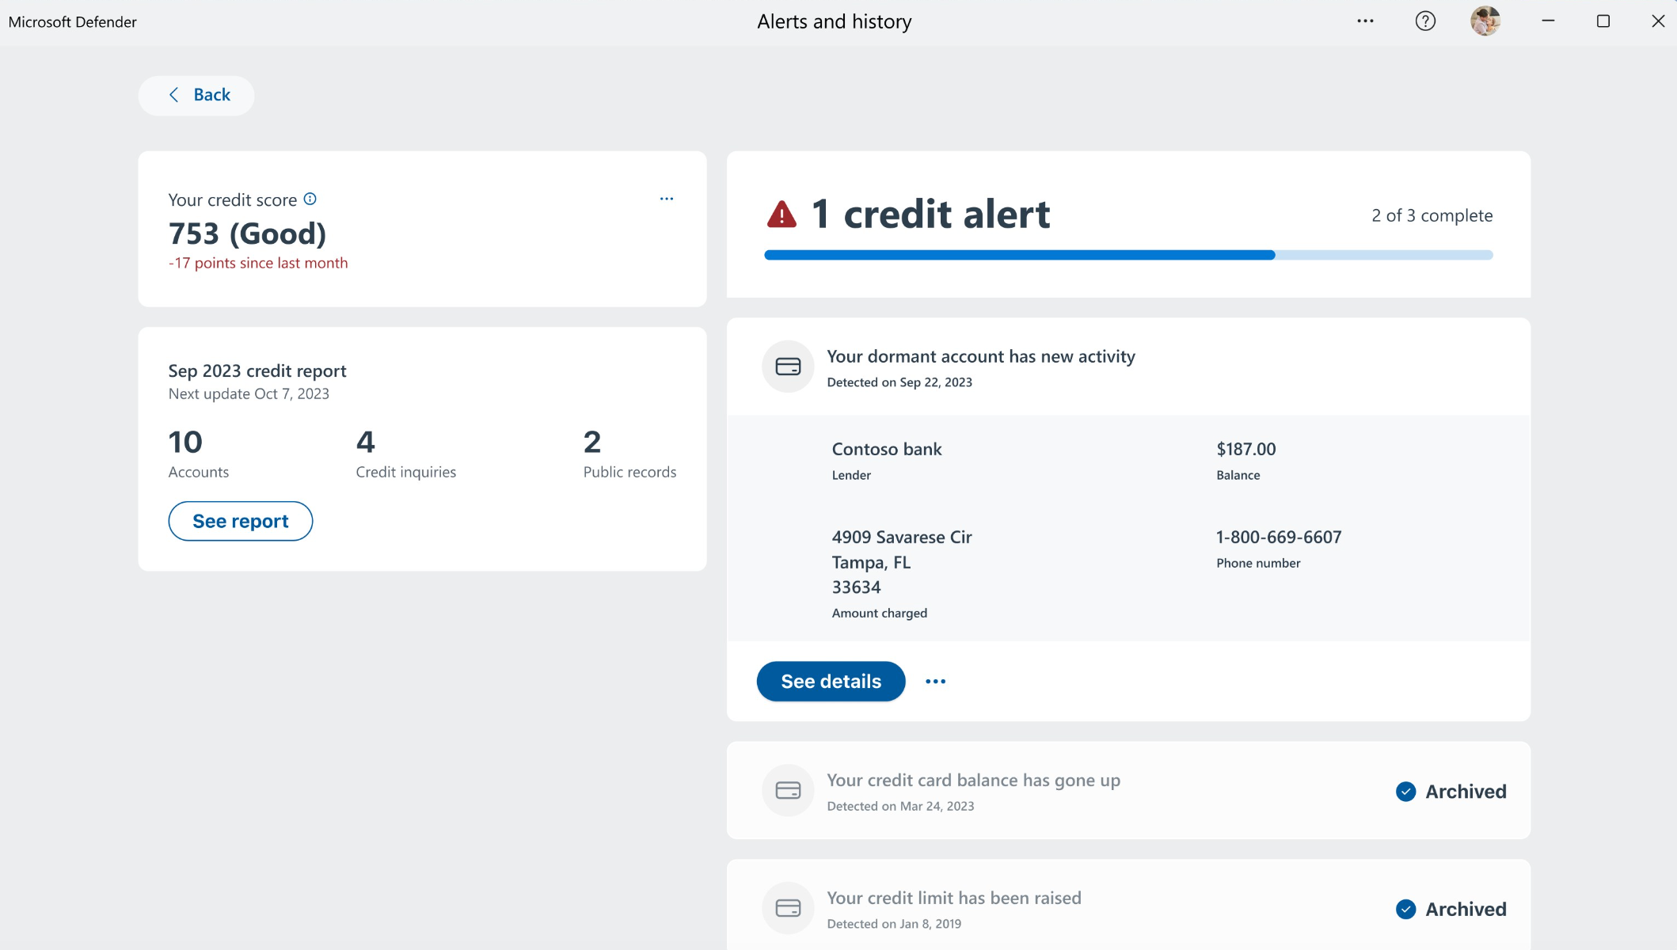Open the help question mark icon
This screenshot has height=950, width=1677.
click(x=1425, y=21)
